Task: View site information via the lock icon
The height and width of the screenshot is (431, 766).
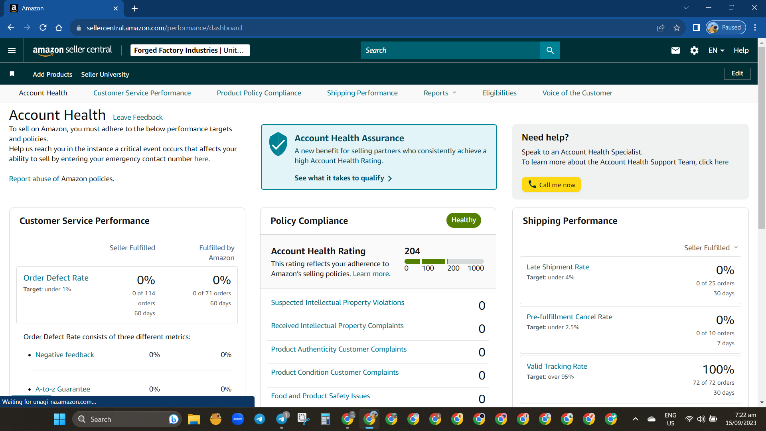Action: click(79, 28)
